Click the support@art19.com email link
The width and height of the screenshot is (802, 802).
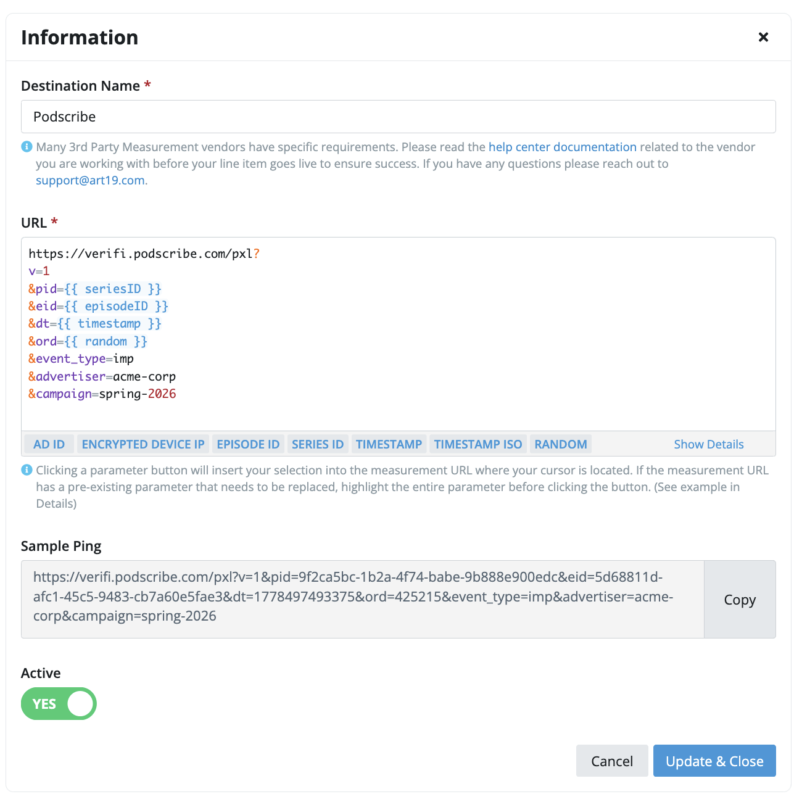click(x=91, y=180)
